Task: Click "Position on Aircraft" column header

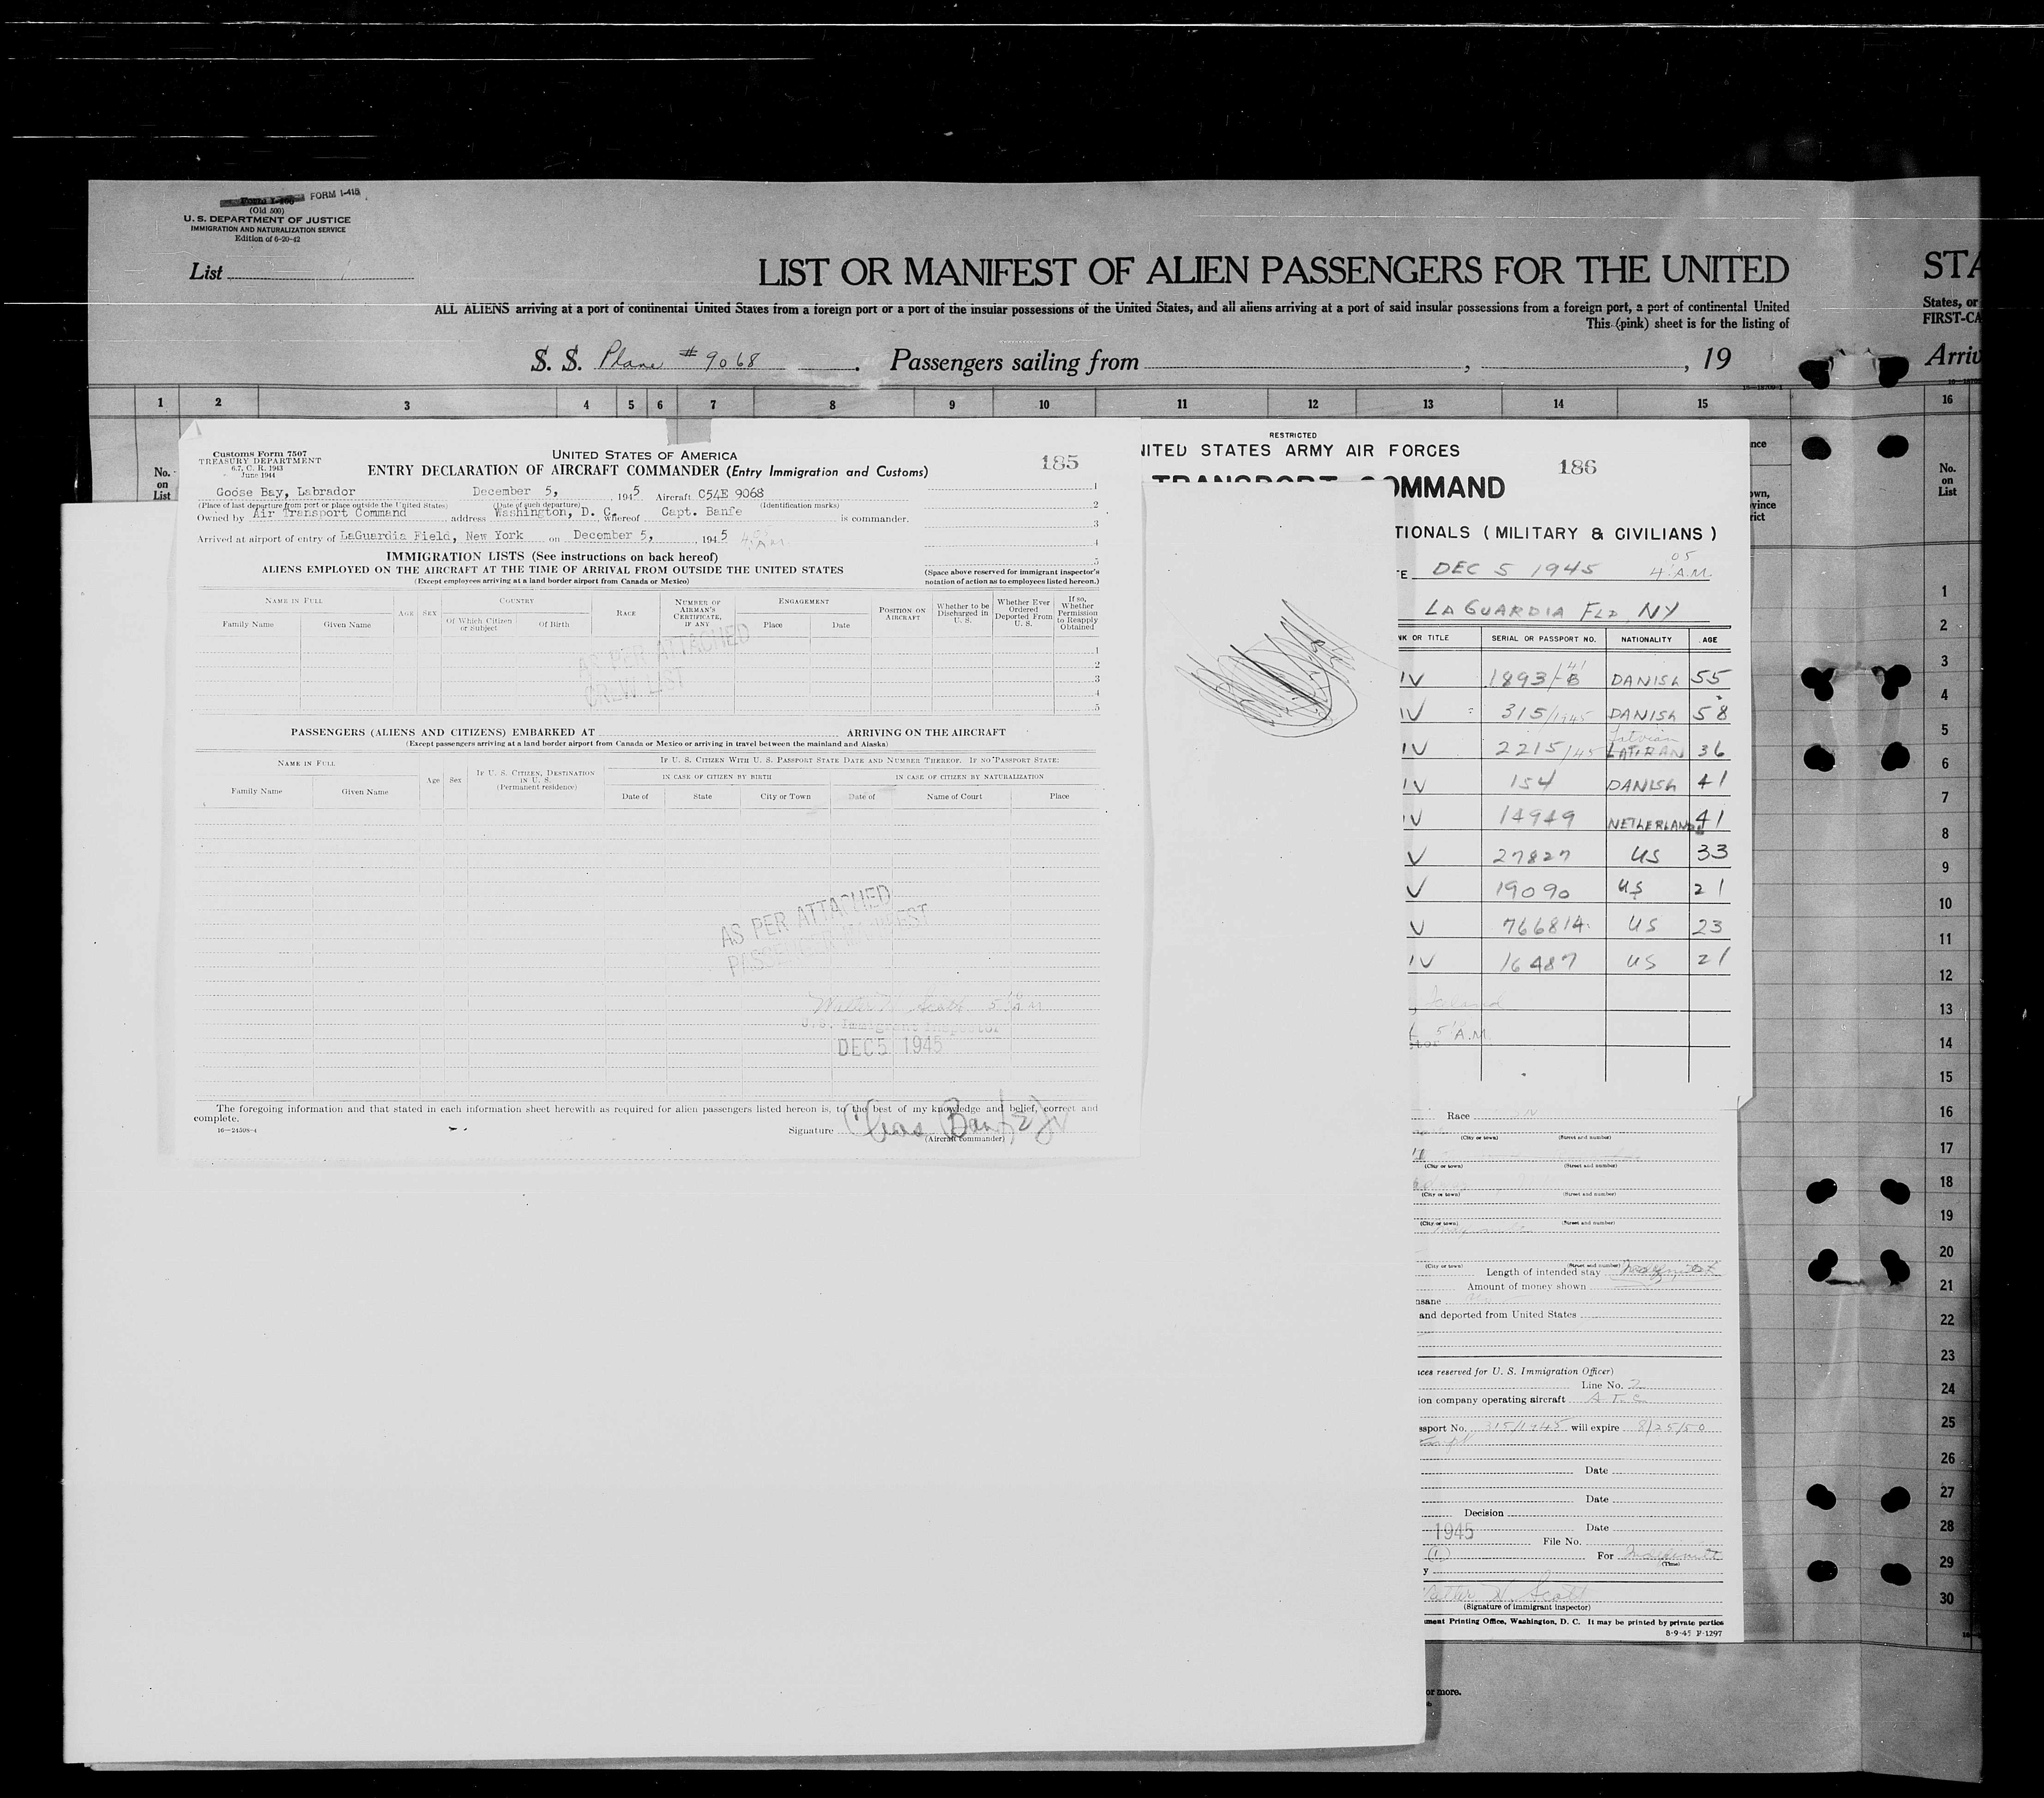Action: (902, 613)
